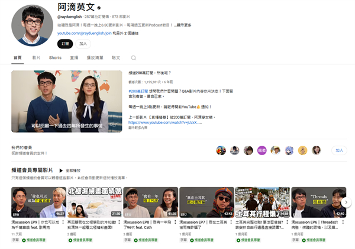Click the black 訂閱 subscribe button
Screen dimensions: 355x249
(65, 44)
